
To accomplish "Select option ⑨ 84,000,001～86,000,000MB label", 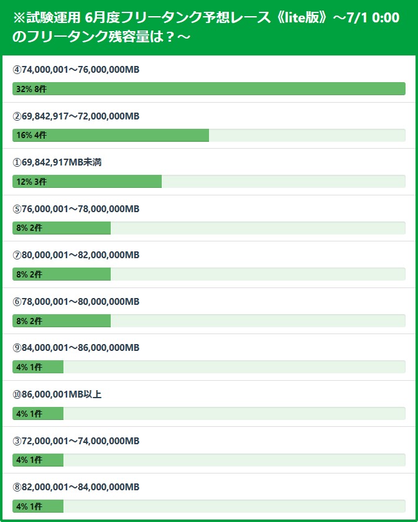I will tap(76, 348).
